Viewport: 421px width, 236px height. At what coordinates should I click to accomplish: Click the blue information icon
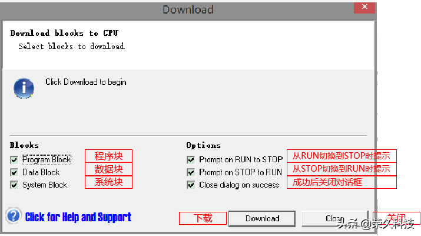[x=24, y=88]
